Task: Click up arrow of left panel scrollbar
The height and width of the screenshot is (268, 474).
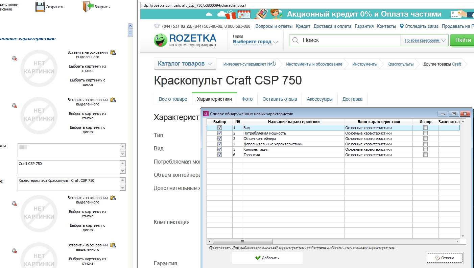Action: coord(130,26)
